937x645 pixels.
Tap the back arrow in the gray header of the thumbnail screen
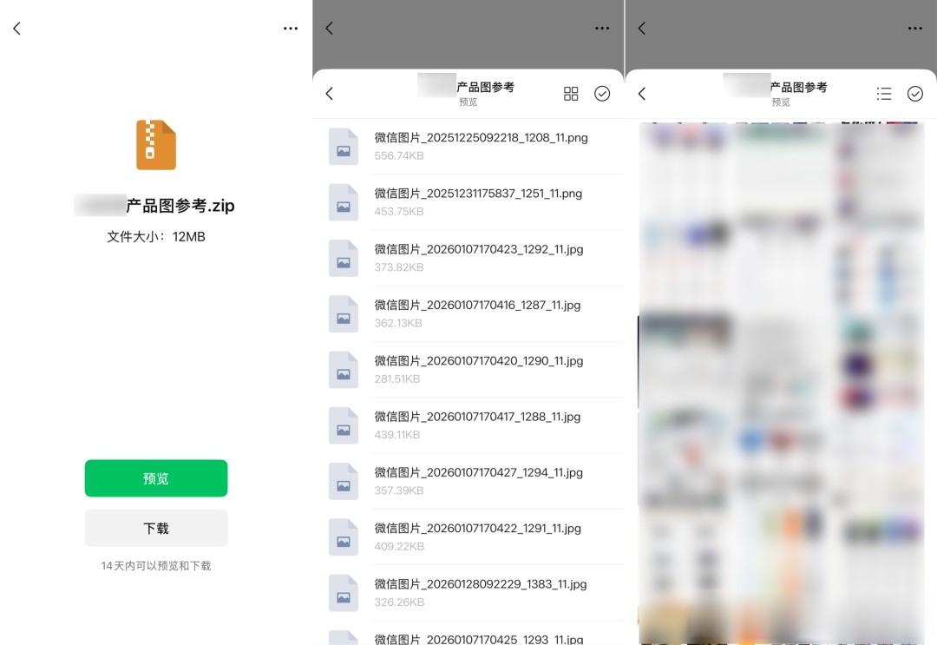click(642, 28)
